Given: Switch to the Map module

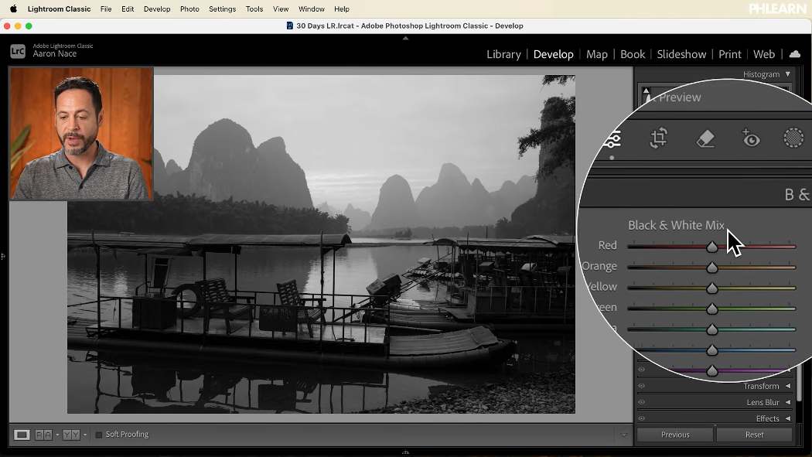Looking at the screenshot, I should click(x=596, y=54).
